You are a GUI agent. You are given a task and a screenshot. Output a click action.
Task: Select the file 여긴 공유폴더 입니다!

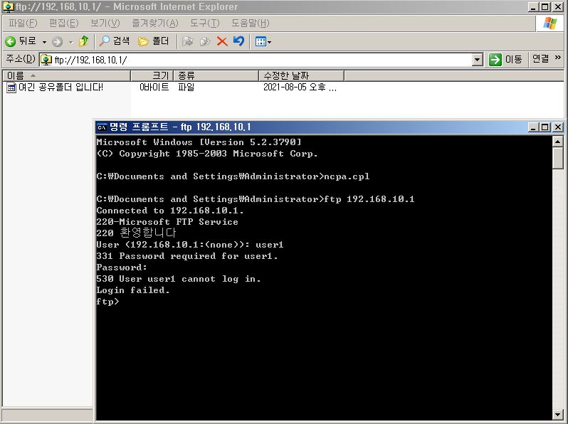[61, 88]
